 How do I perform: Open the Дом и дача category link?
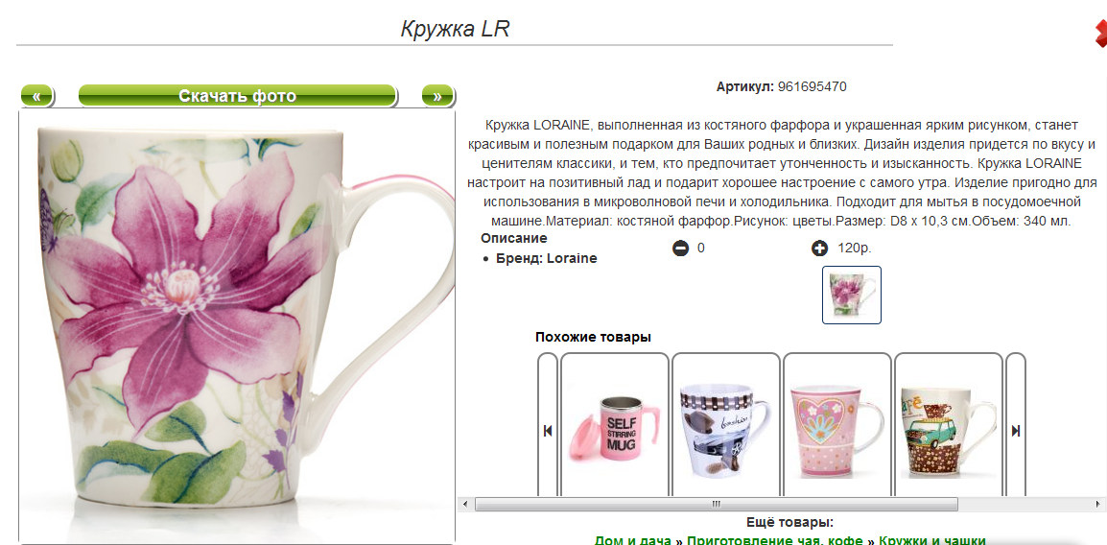[632, 540]
